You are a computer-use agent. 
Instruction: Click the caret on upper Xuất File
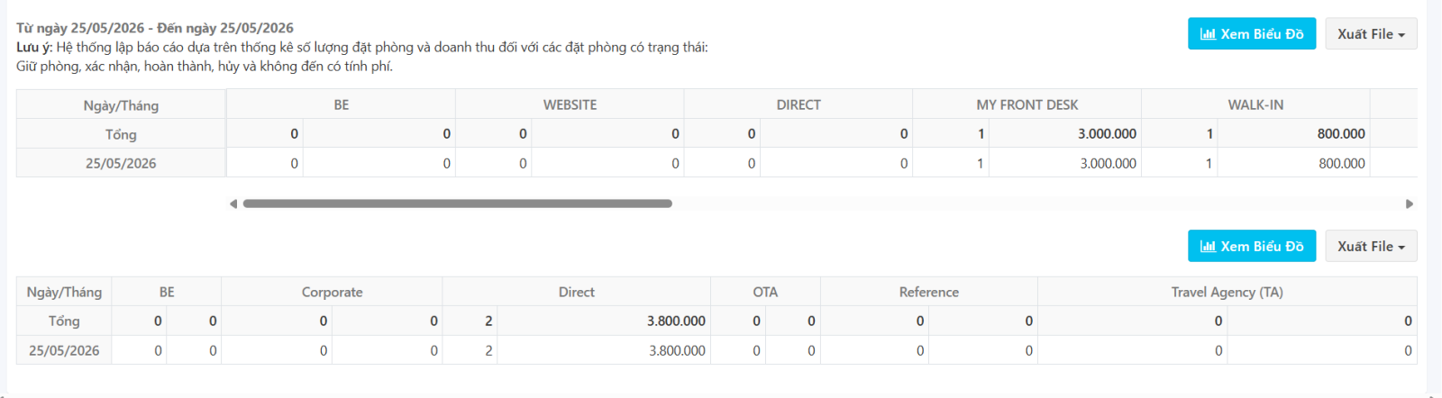[1401, 35]
